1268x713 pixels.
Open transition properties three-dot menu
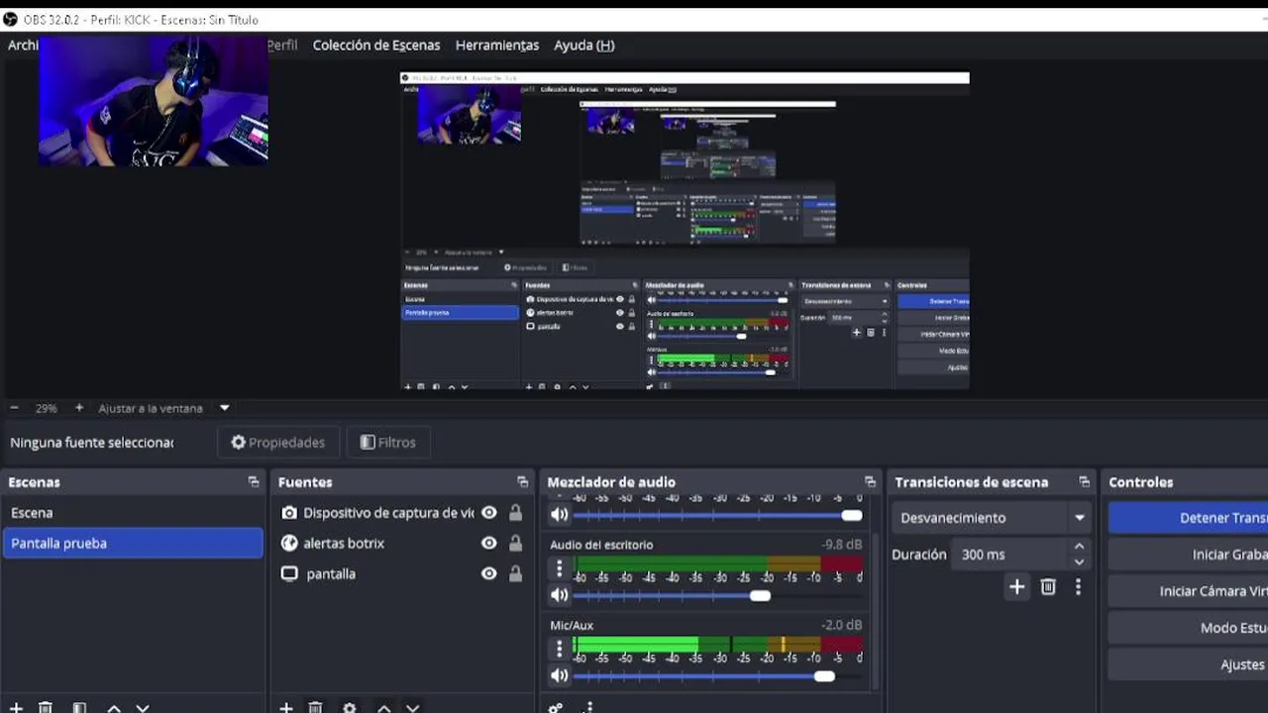point(1078,587)
